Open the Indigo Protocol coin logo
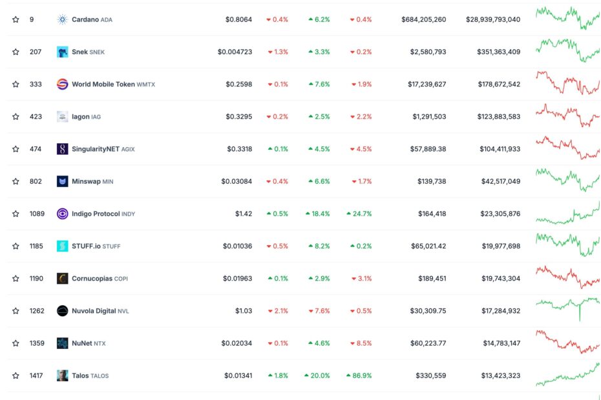This screenshot has width=601, height=400. (62, 214)
